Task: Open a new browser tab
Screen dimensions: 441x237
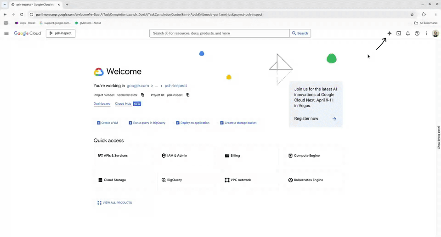Action: point(67,5)
